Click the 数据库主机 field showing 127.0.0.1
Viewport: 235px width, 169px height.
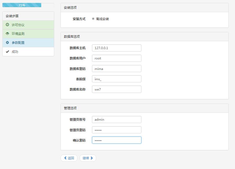click(x=117, y=48)
